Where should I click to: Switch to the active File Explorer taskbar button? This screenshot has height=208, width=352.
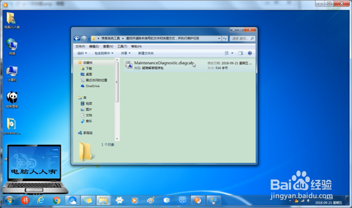(103, 200)
